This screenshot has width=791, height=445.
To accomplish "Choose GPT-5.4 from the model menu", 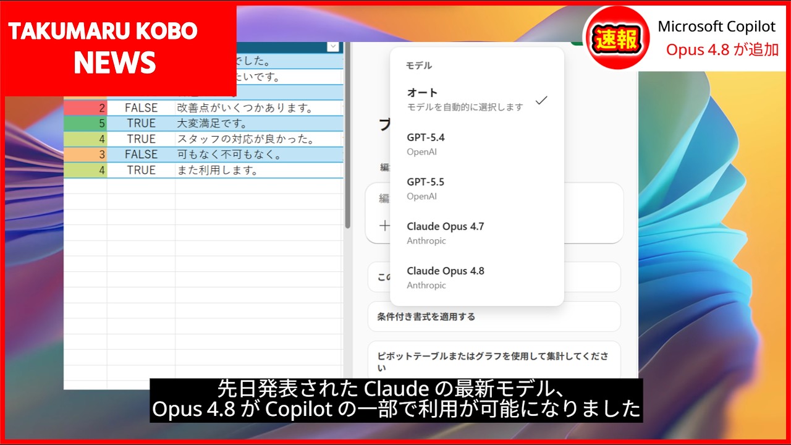I will pyautogui.click(x=477, y=144).
